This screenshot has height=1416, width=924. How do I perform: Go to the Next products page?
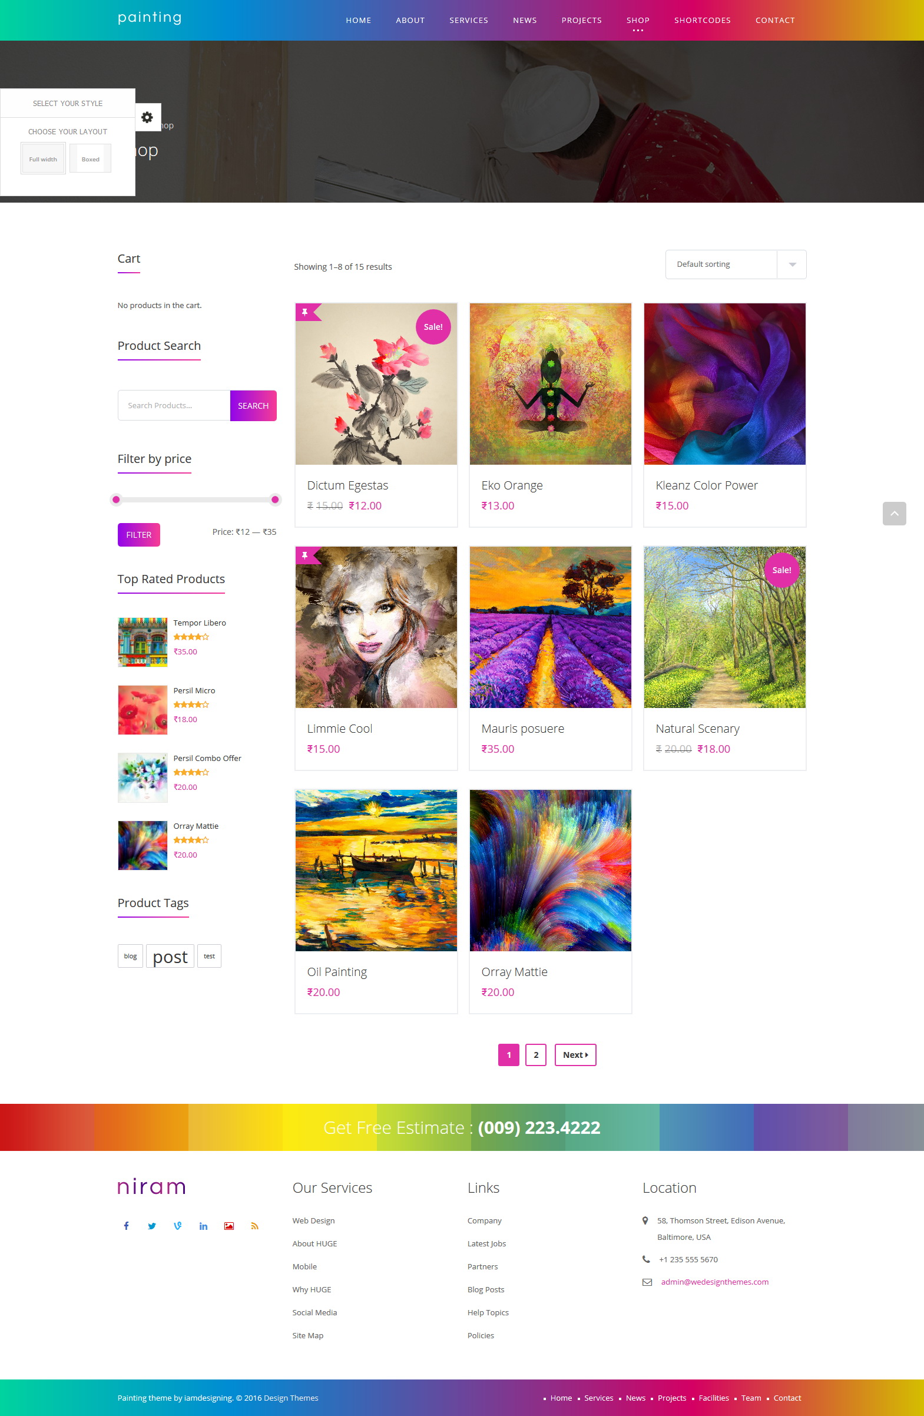pyautogui.click(x=575, y=1055)
